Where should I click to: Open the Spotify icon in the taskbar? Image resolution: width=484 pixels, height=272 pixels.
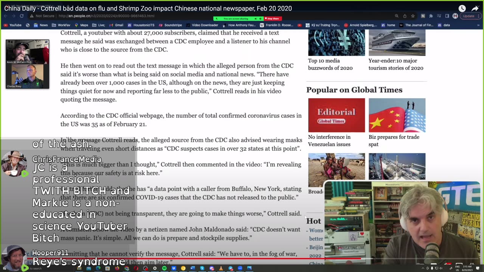coord(164,268)
